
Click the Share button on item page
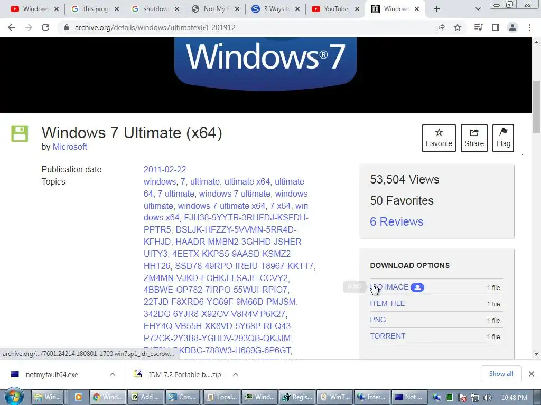474,138
